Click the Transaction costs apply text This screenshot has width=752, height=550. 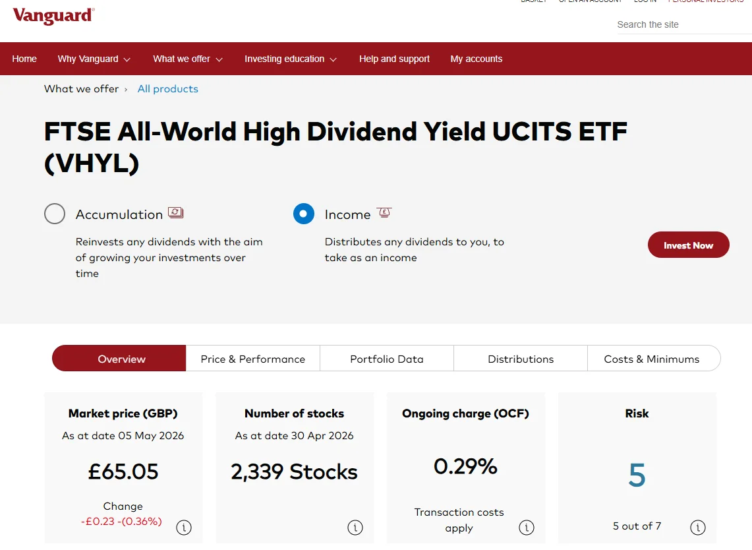(x=459, y=520)
